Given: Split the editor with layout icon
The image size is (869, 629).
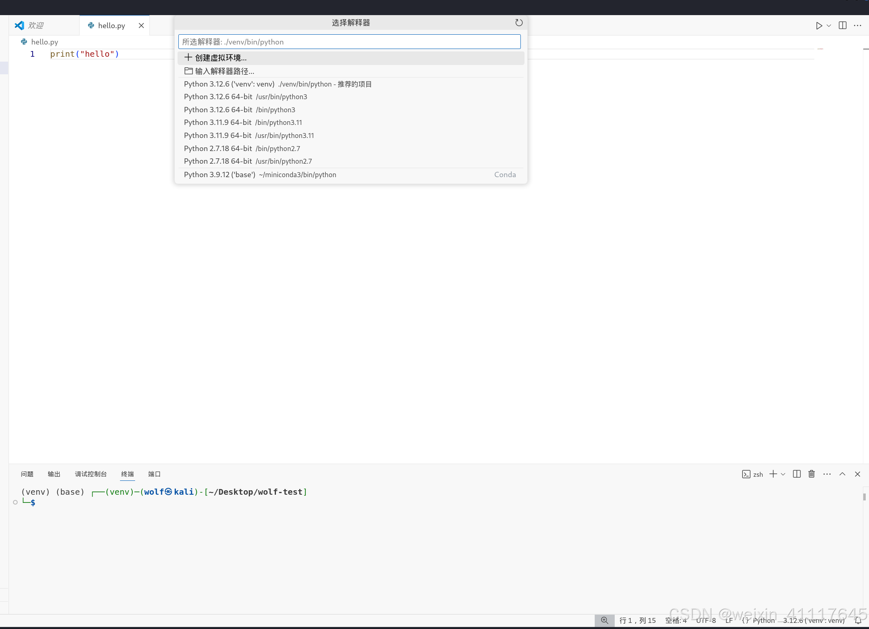Looking at the screenshot, I should (x=842, y=26).
